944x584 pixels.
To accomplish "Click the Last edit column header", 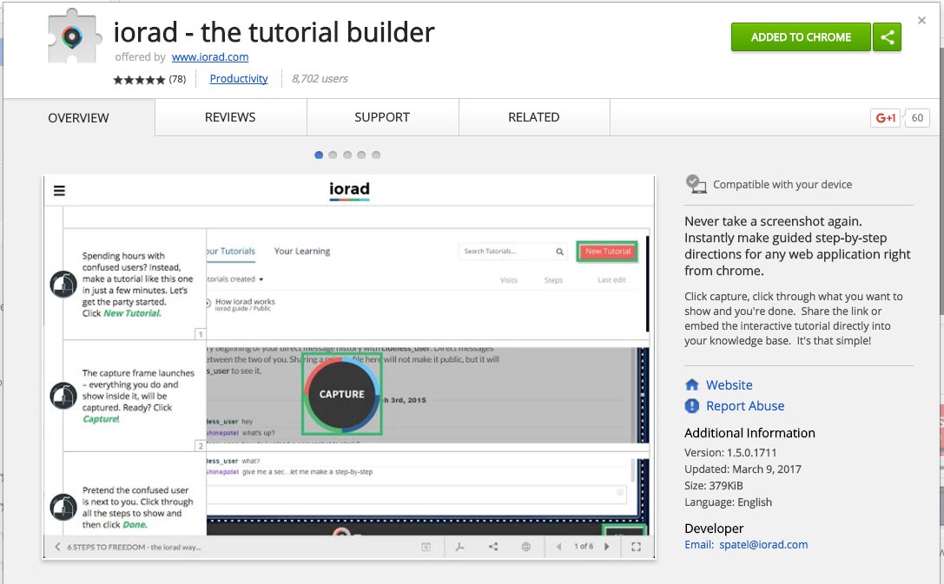I will [x=611, y=279].
